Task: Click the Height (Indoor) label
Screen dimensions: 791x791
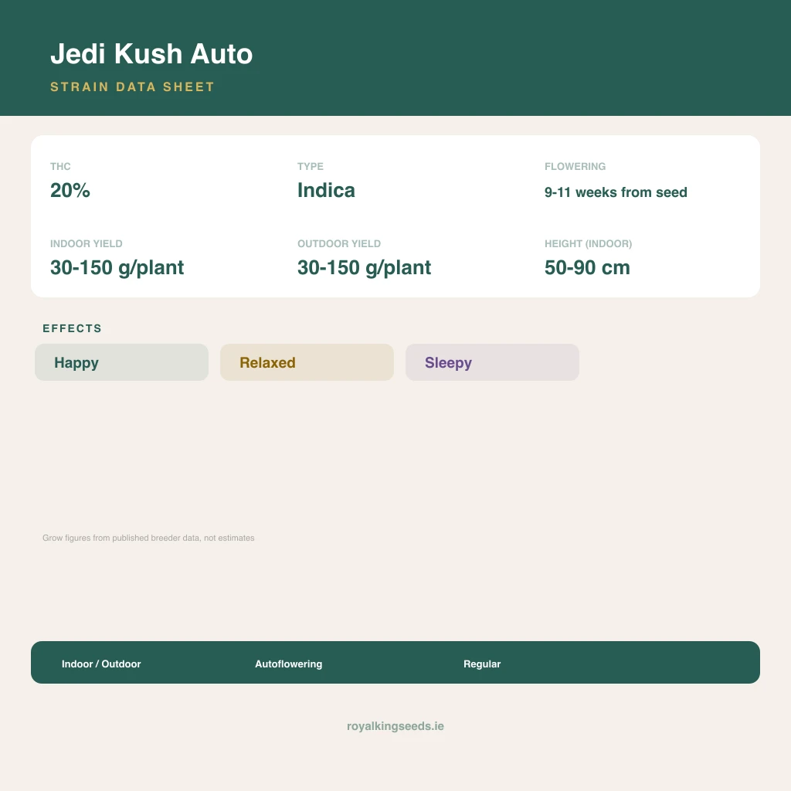Action: (588, 243)
